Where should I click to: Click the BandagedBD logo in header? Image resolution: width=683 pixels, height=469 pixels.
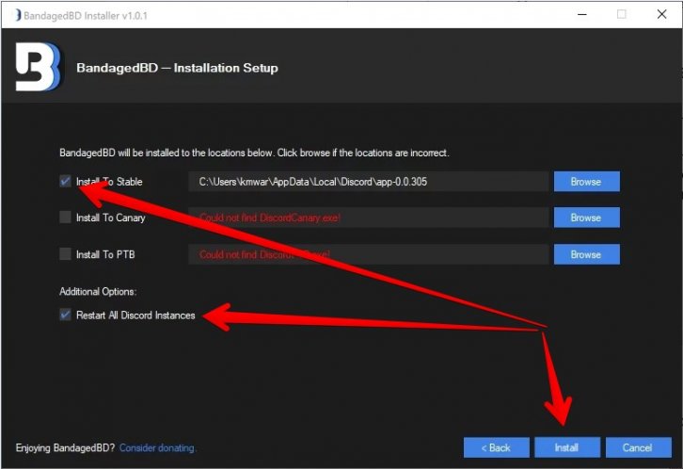[39, 67]
